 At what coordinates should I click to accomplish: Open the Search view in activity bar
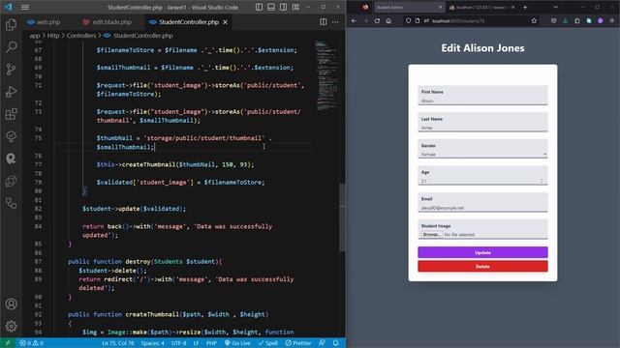click(11, 47)
